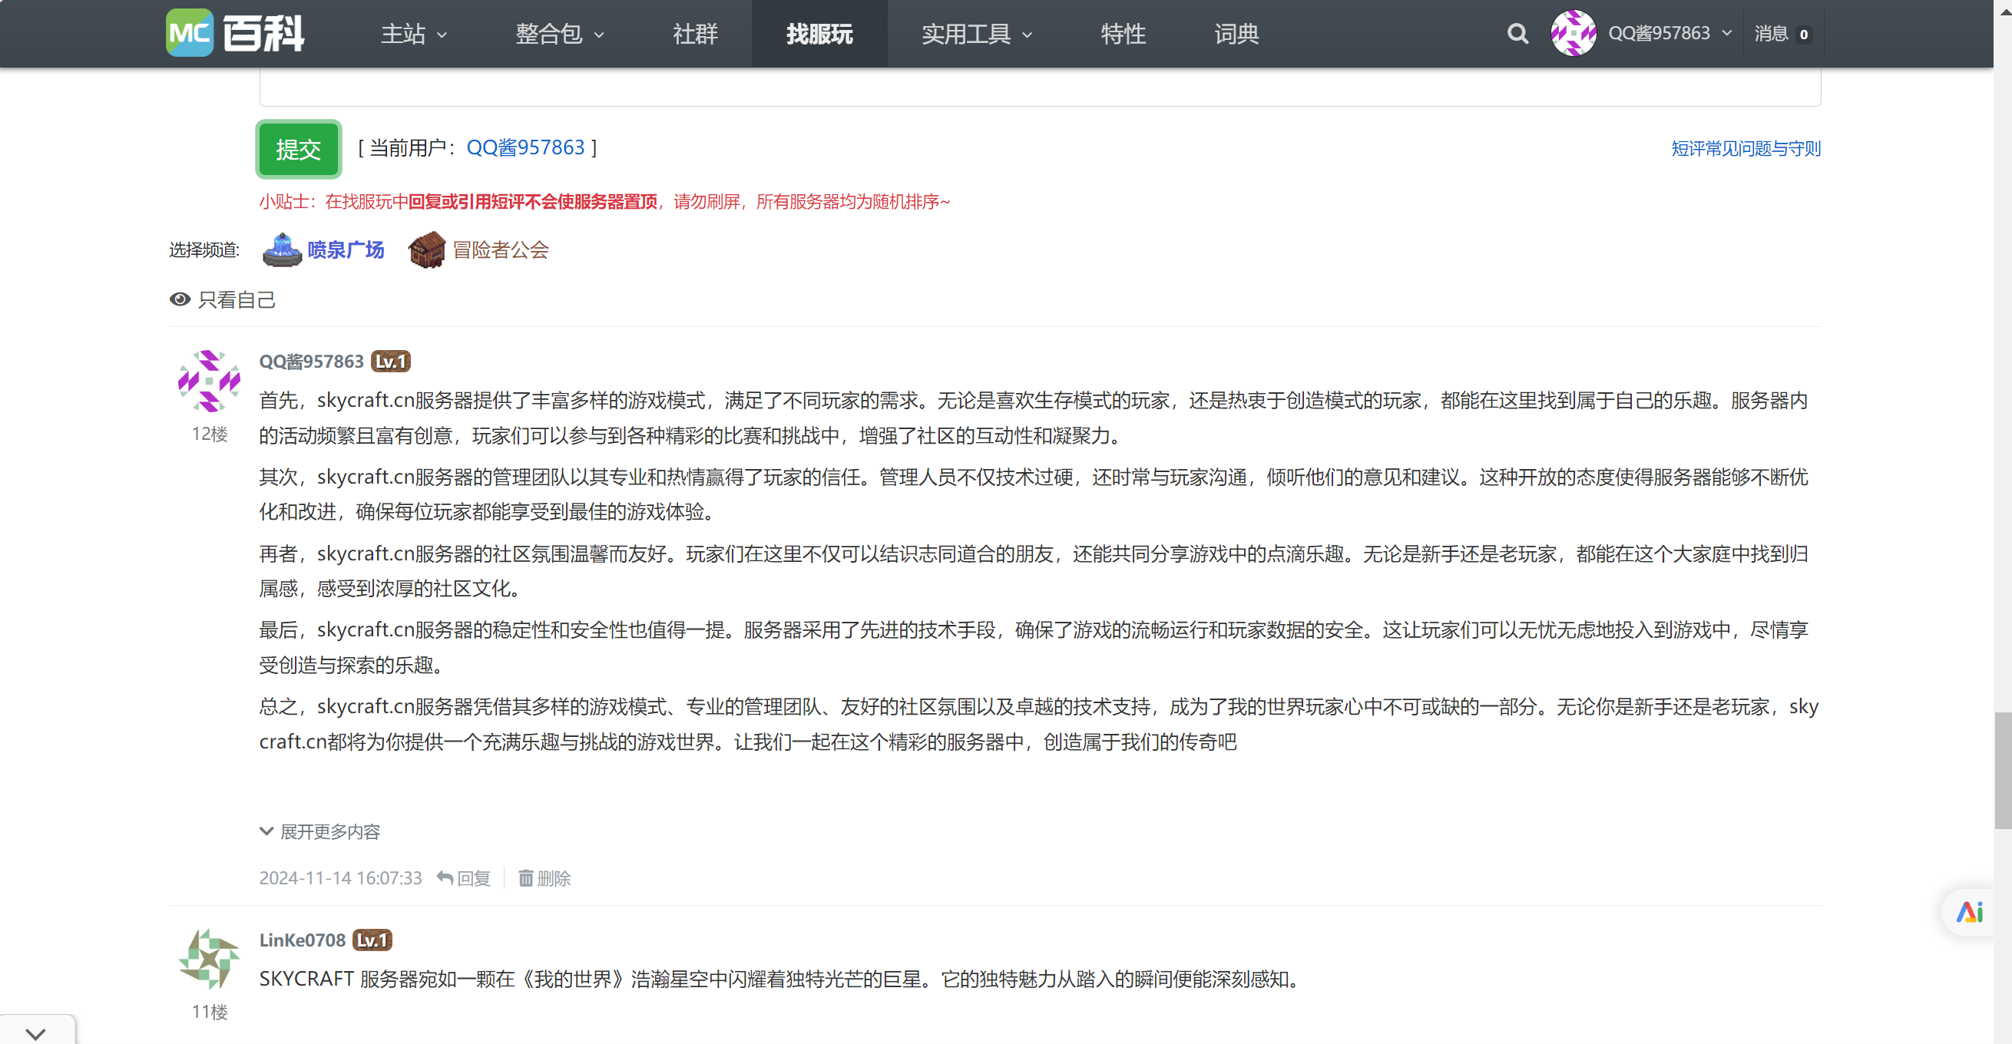Click the trash icon to delete the comment
The width and height of the screenshot is (2012, 1044).
pyautogui.click(x=525, y=878)
